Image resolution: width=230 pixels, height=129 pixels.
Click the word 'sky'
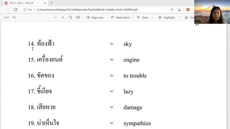[128, 44]
